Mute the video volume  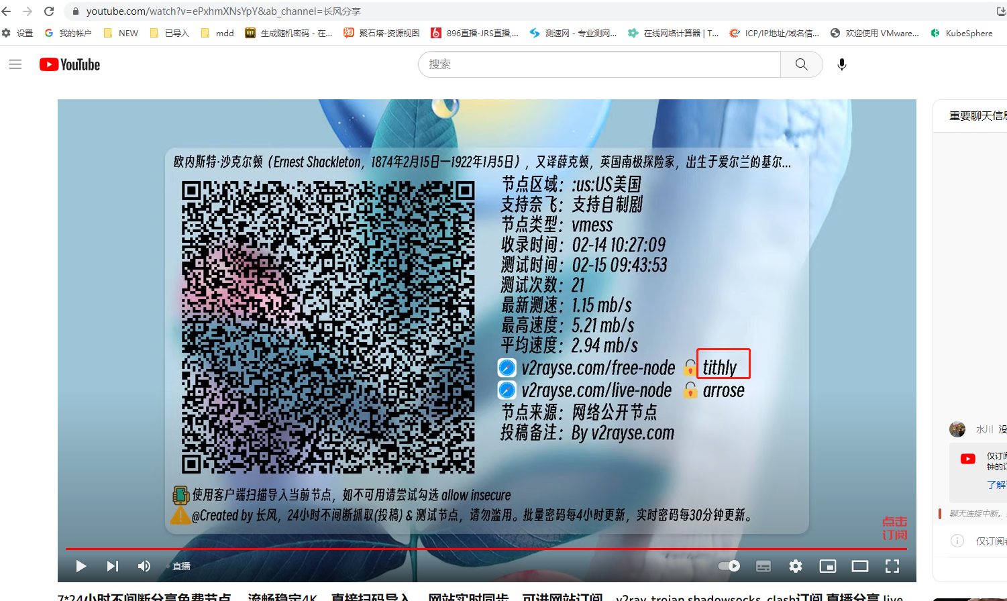pos(144,566)
